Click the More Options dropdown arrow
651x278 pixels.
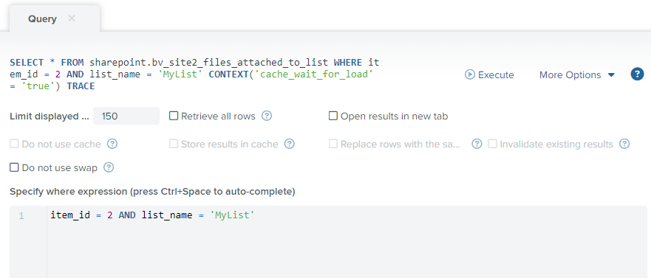pos(610,75)
